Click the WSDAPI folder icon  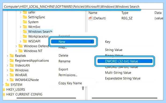pos(25,41)
